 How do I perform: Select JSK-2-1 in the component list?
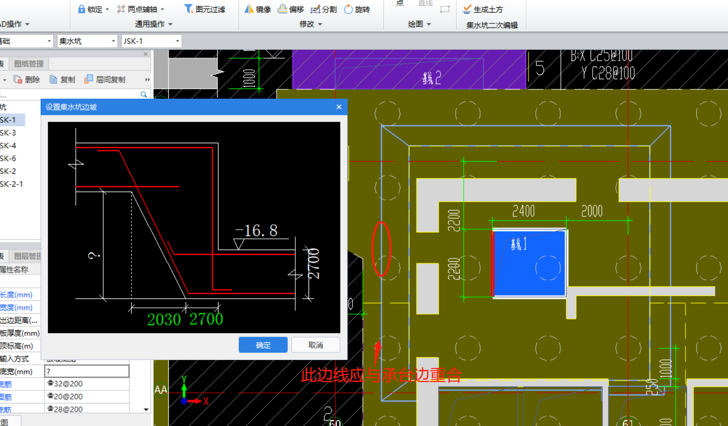point(12,184)
